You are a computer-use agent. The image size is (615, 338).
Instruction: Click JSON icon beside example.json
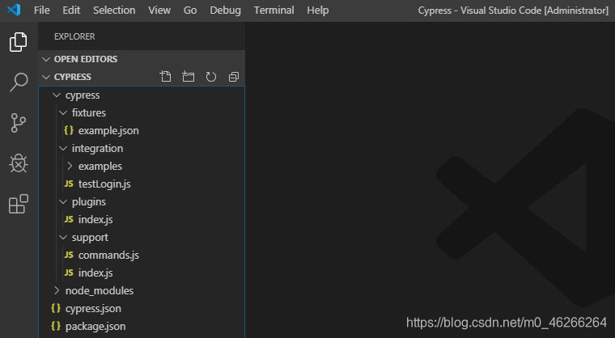pos(69,130)
